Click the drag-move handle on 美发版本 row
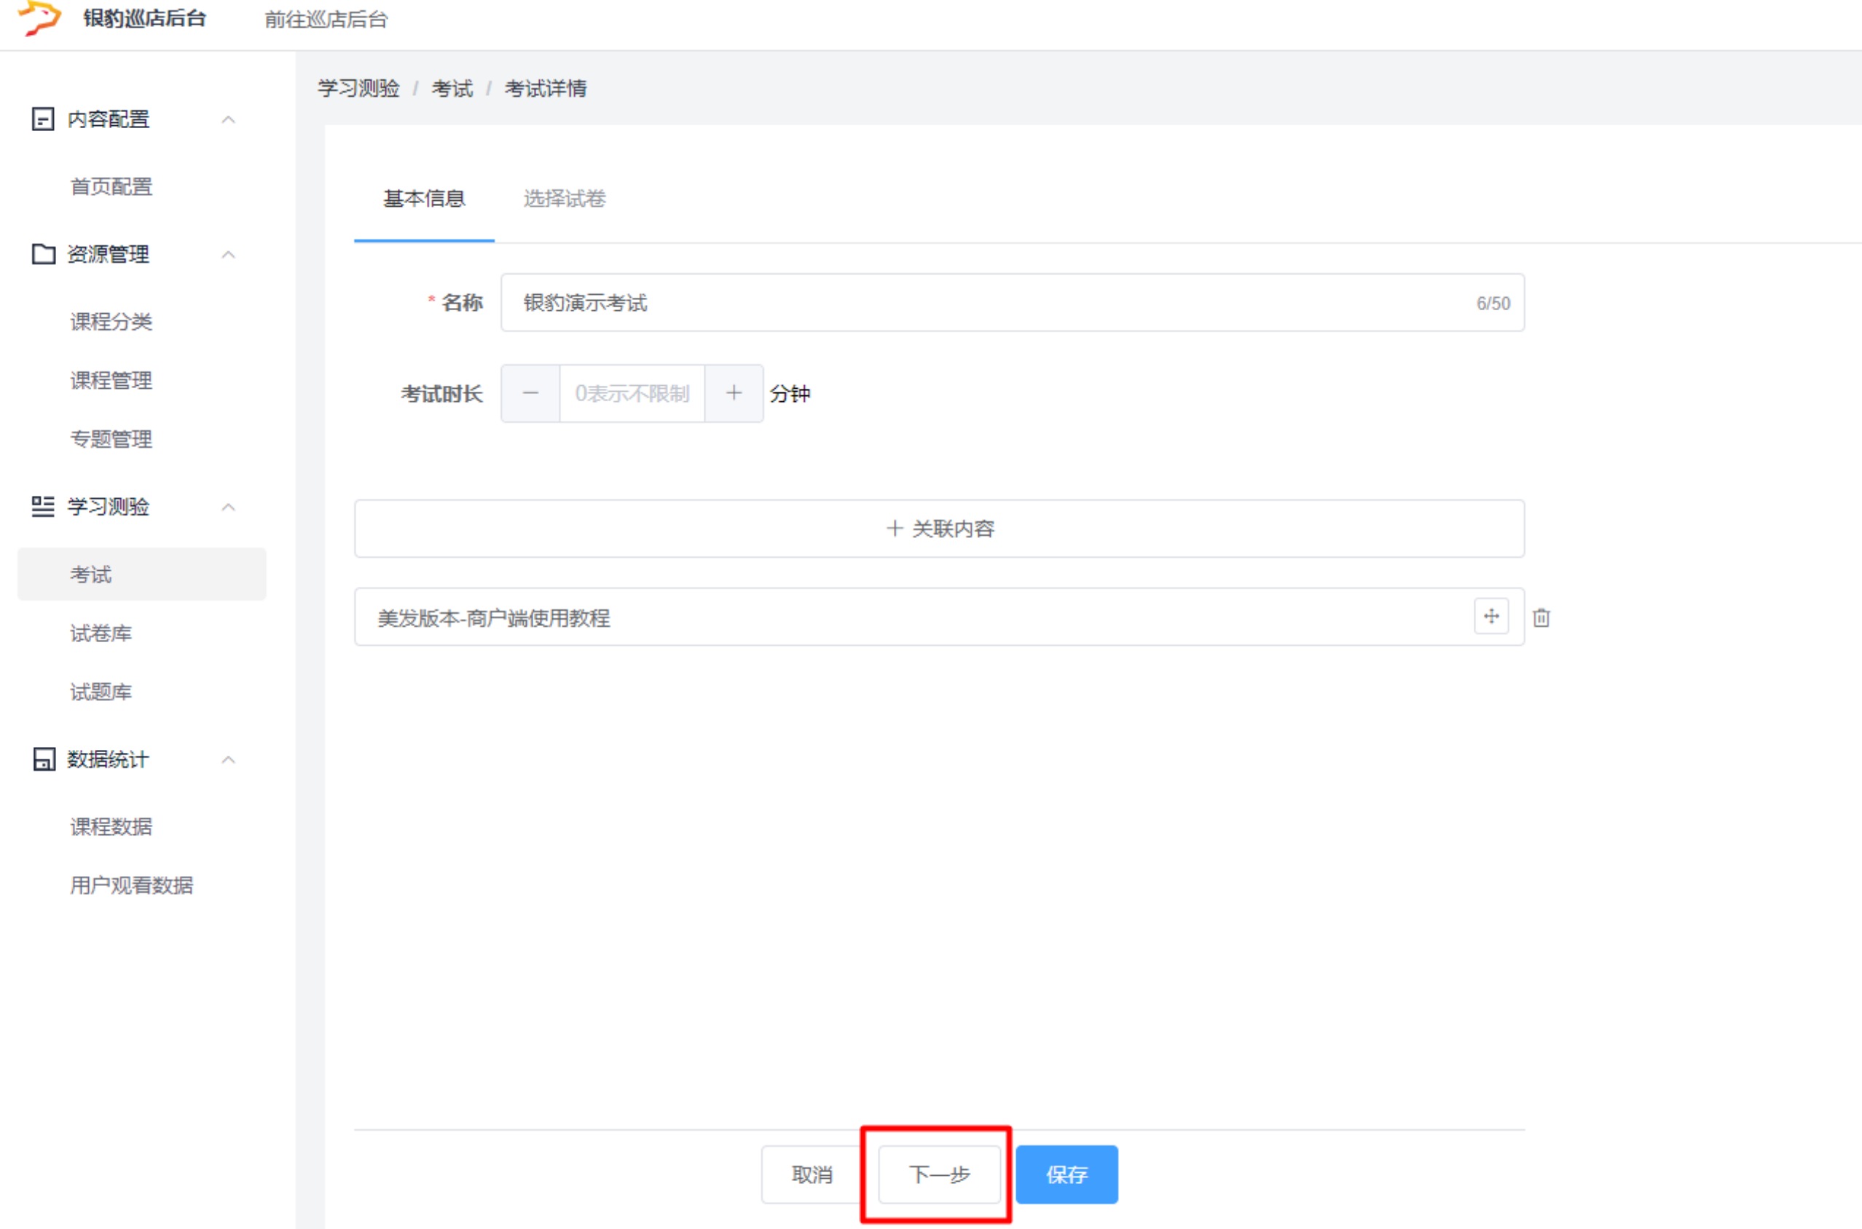Screen dimensions: 1862x1229 pos(1490,617)
